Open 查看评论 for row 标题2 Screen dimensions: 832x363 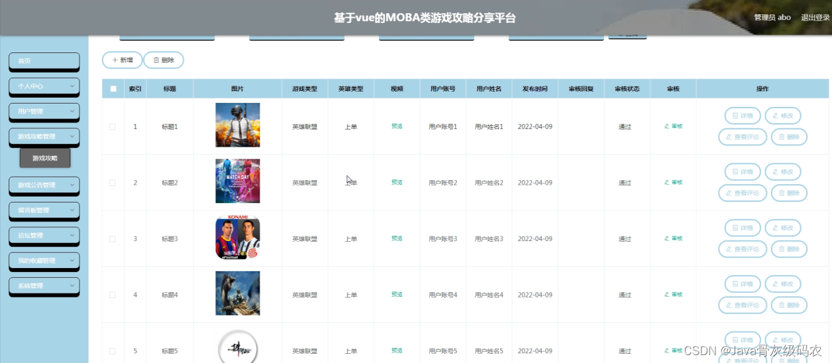(x=742, y=193)
